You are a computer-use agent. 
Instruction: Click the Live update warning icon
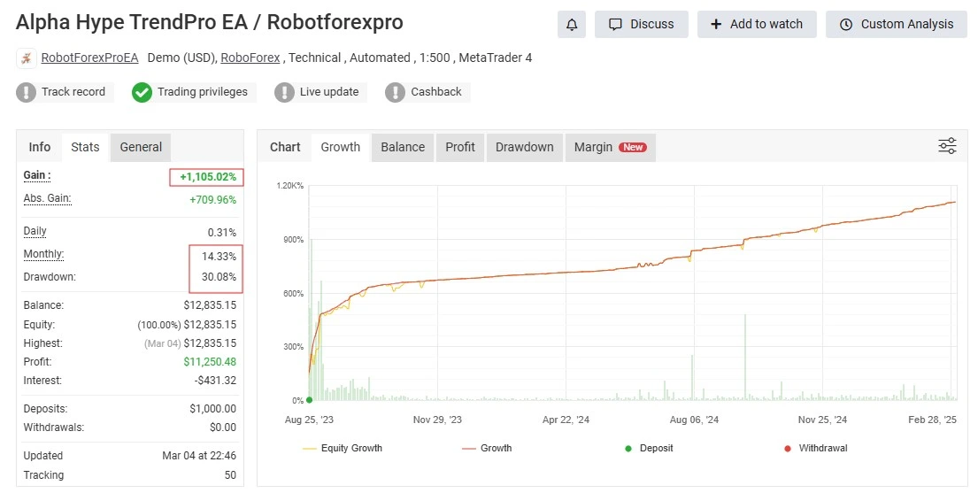coord(284,92)
